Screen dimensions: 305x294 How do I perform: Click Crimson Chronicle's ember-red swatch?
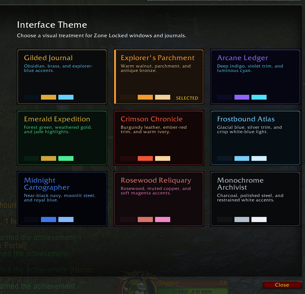pos(145,158)
